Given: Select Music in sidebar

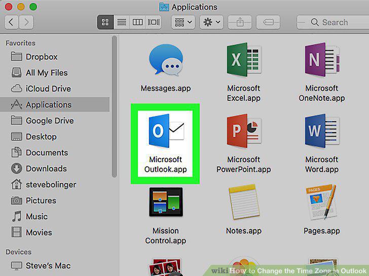Looking at the screenshot, I should [x=55, y=216].
